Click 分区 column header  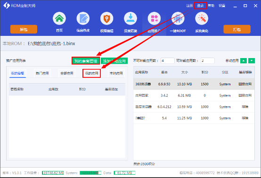(x=225, y=72)
